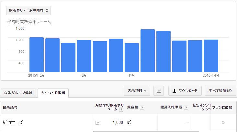This screenshot has height=132, width=237.
Task: Click the 2015年5月 bar in chart
Action: pos(37,55)
